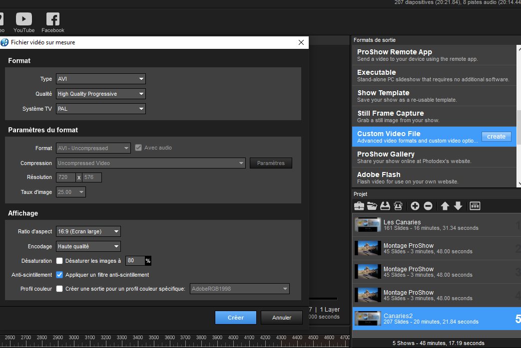Image resolution: width=521 pixels, height=348 pixels.
Task: Open Compression dropdown Uncompressed Video
Action: coord(150,163)
